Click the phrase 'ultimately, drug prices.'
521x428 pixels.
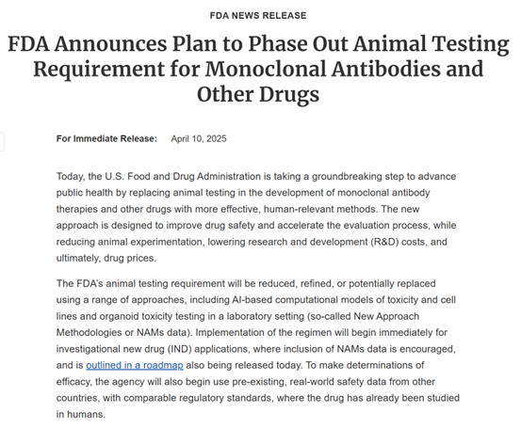[x=106, y=258]
